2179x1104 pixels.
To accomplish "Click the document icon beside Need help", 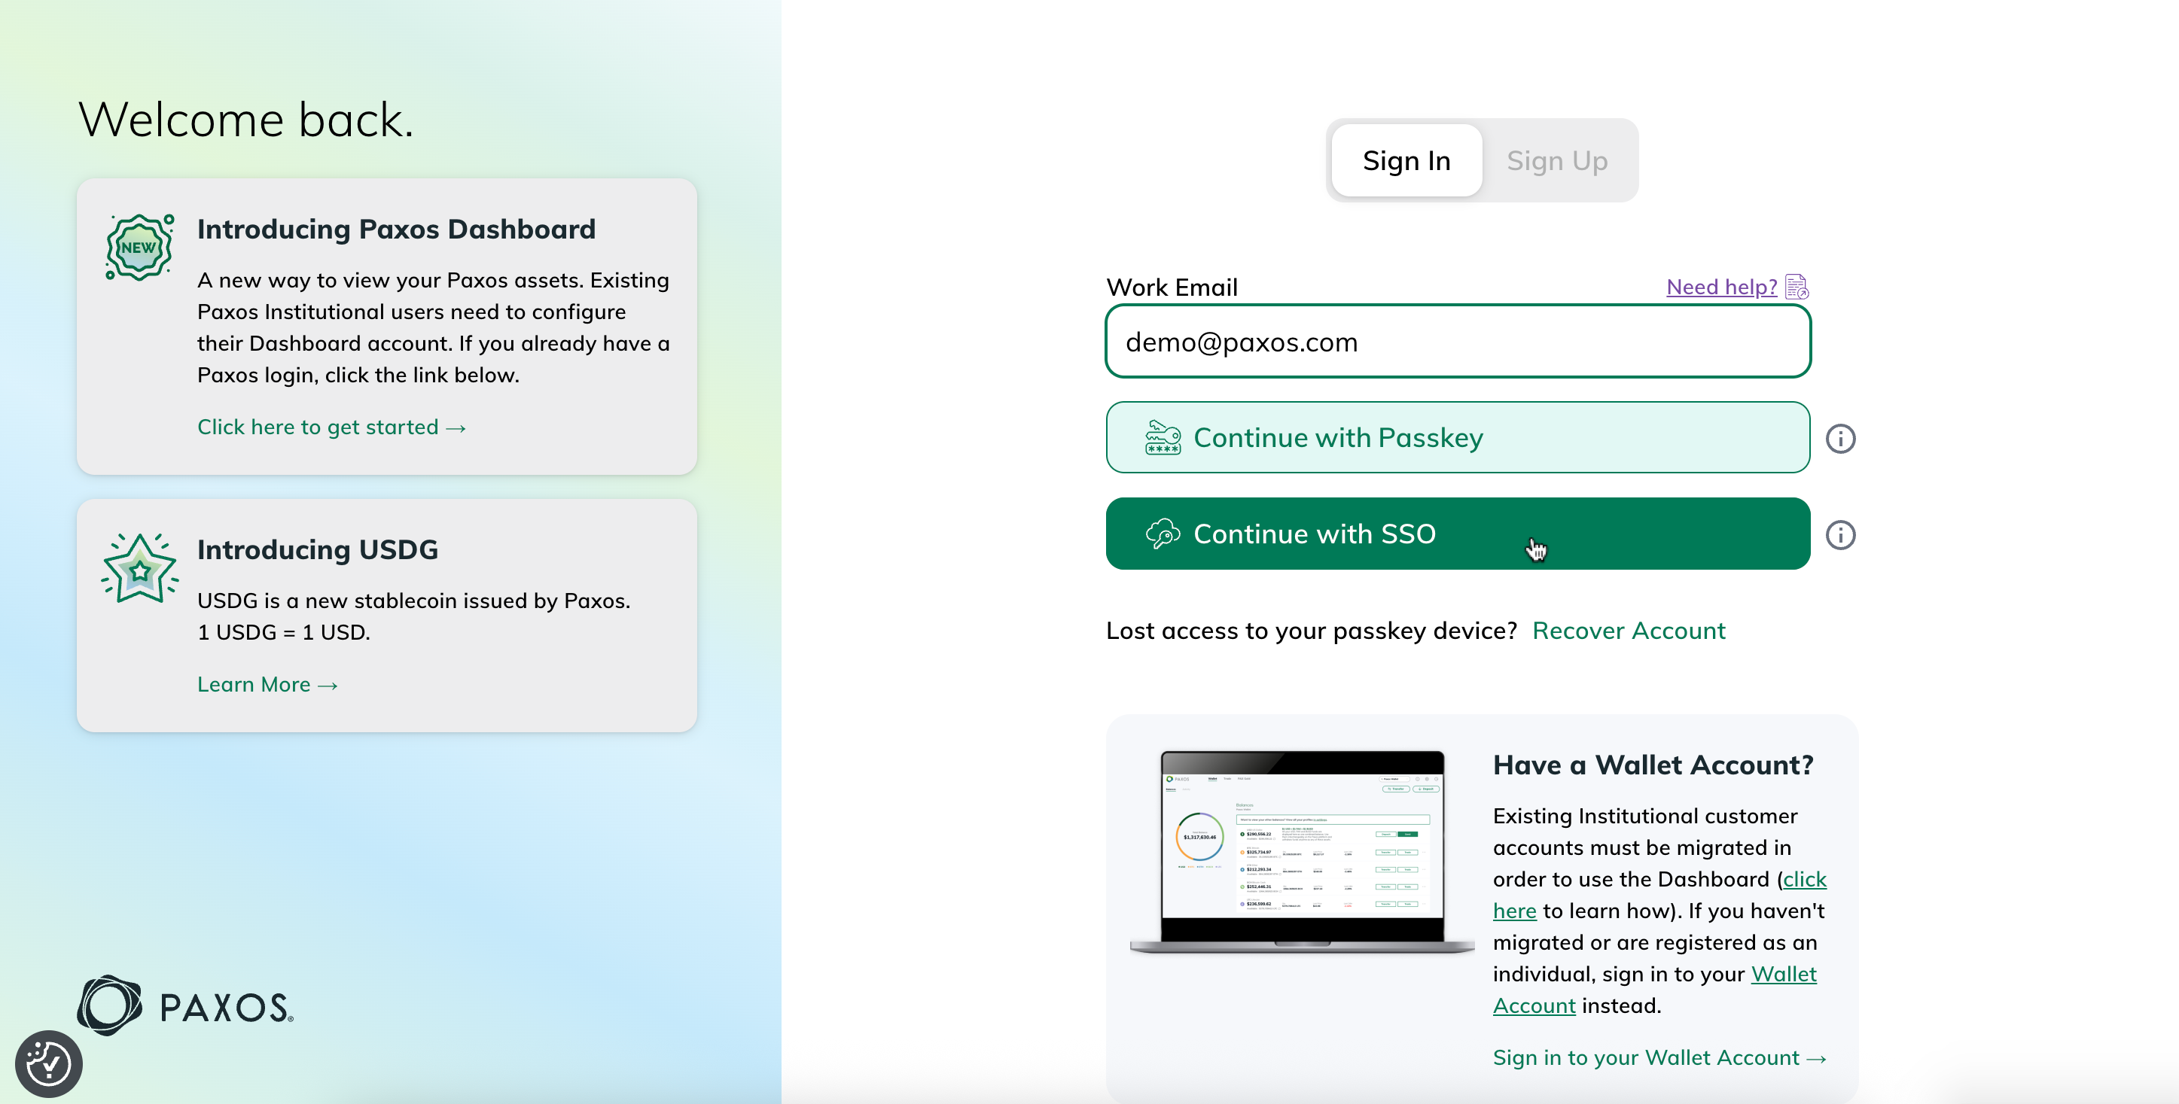I will click(1797, 287).
